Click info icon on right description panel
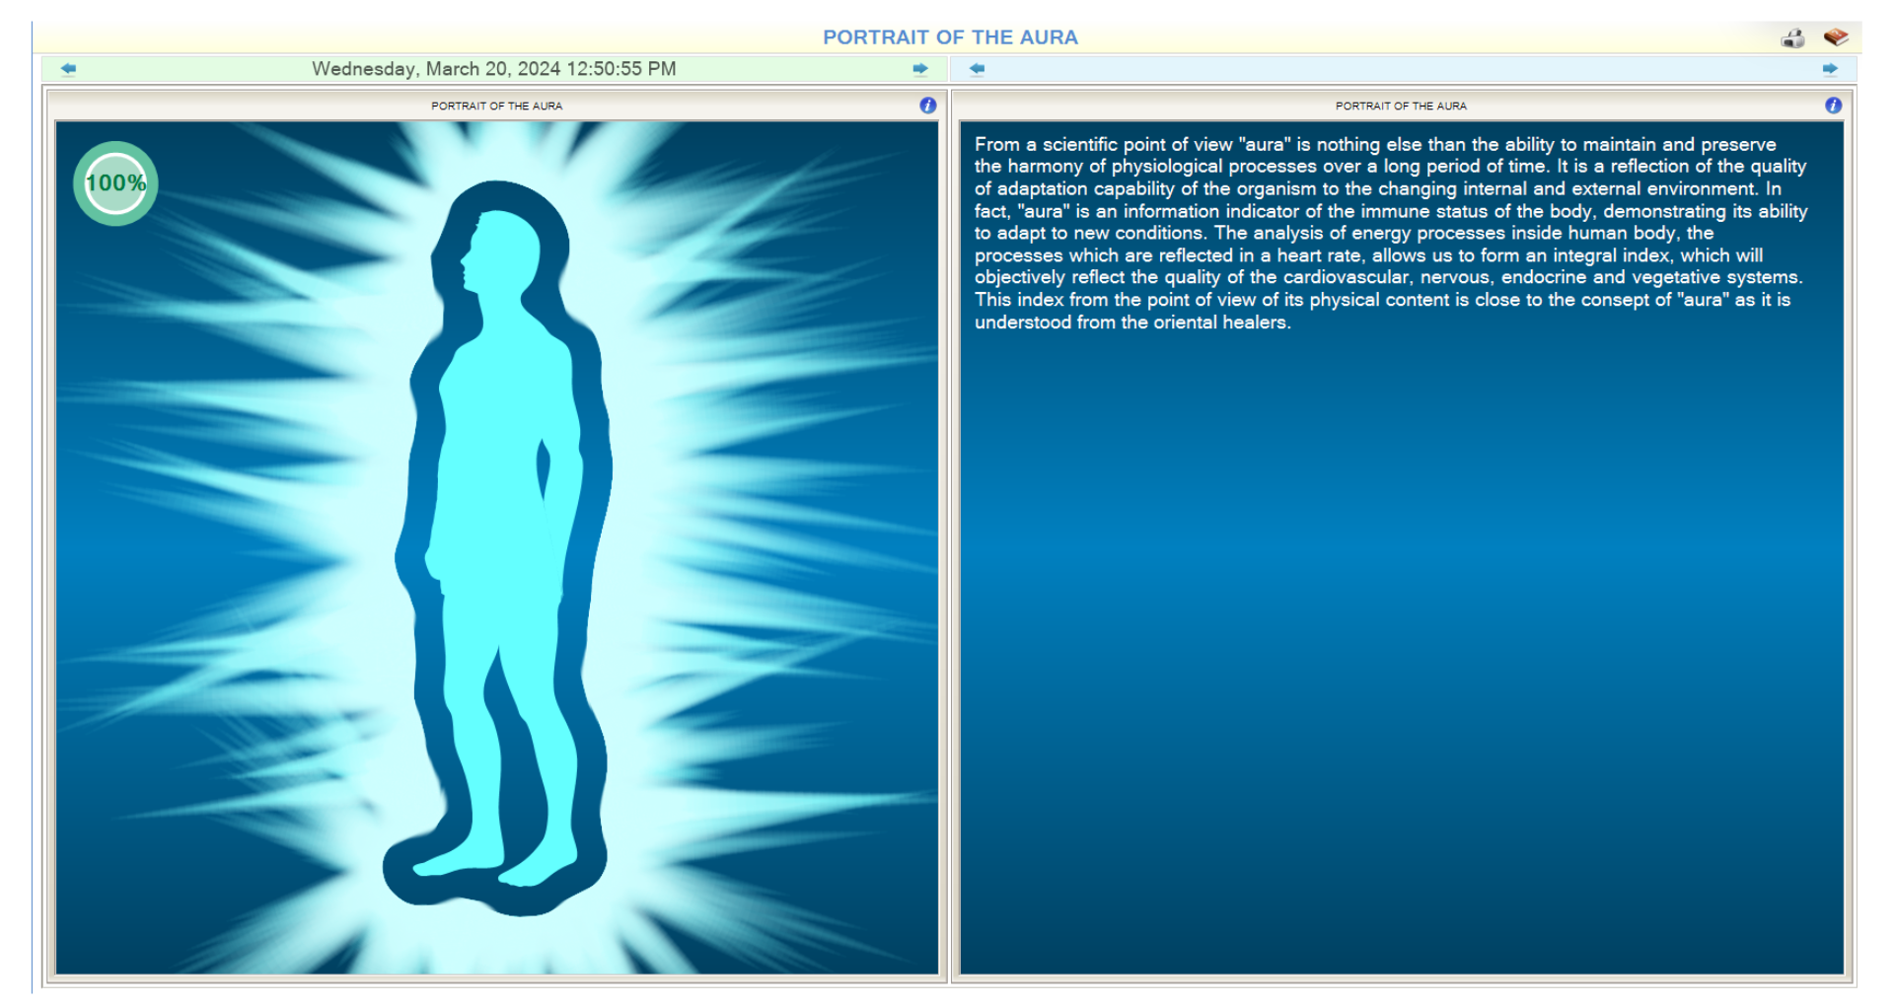1894x1006 pixels. pos(1833,106)
